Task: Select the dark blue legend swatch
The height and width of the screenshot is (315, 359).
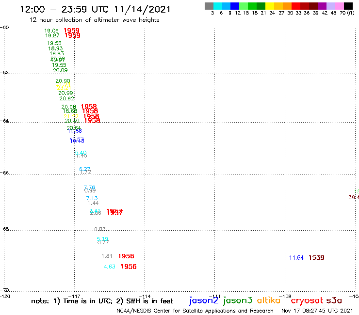Action: tap(235, 6)
